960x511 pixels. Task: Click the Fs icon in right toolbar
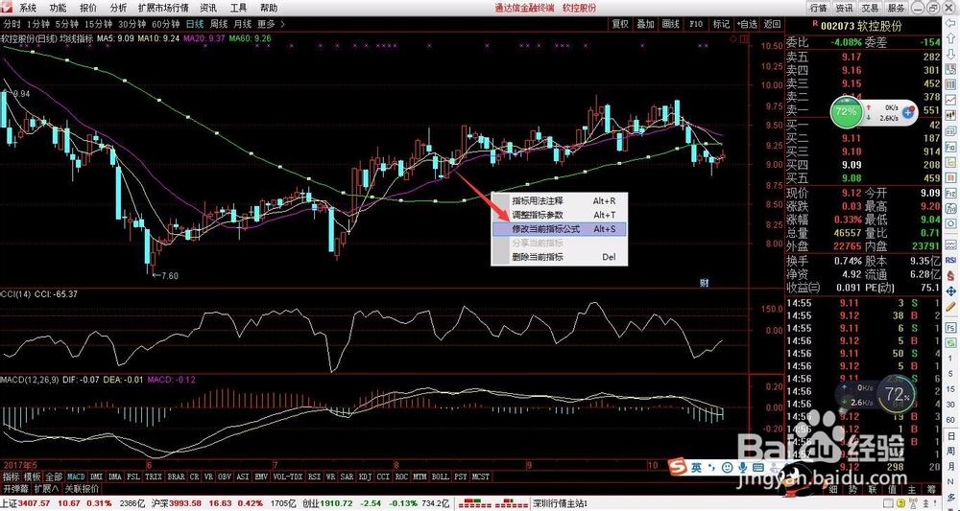[950, 328]
